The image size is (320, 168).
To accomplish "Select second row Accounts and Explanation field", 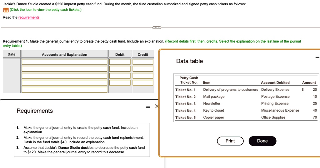I will point(64,69).
